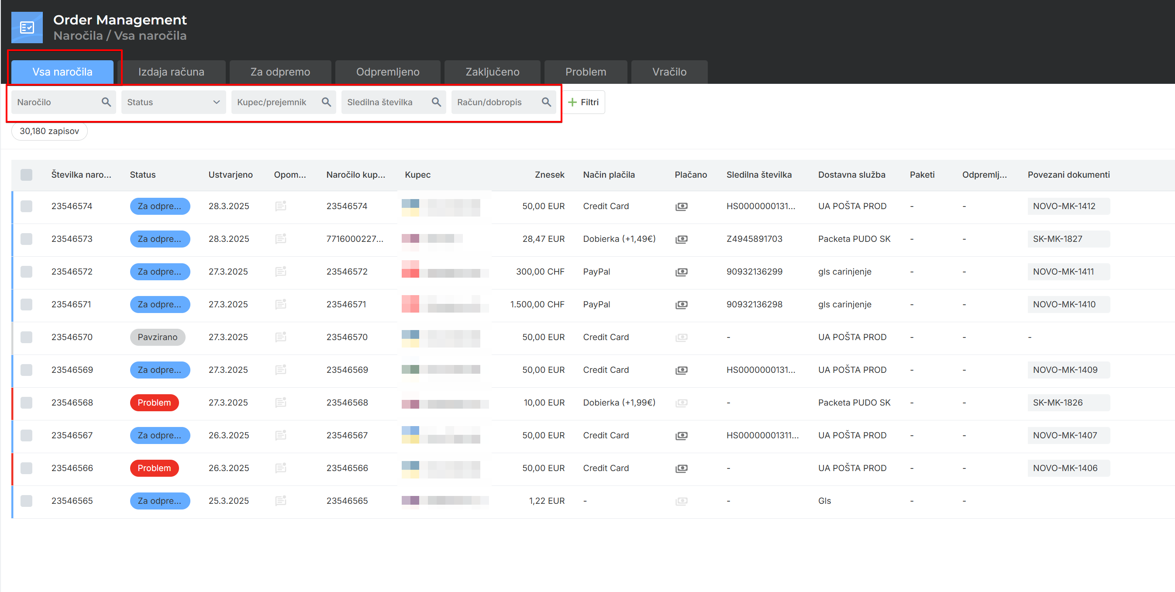The image size is (1175, 592).
Task: Open note icon for order 23546568
Action: click(280, 403)
